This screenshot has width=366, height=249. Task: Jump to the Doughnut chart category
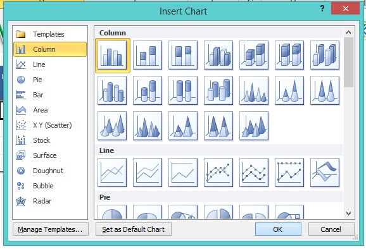(x=50, y=171)
